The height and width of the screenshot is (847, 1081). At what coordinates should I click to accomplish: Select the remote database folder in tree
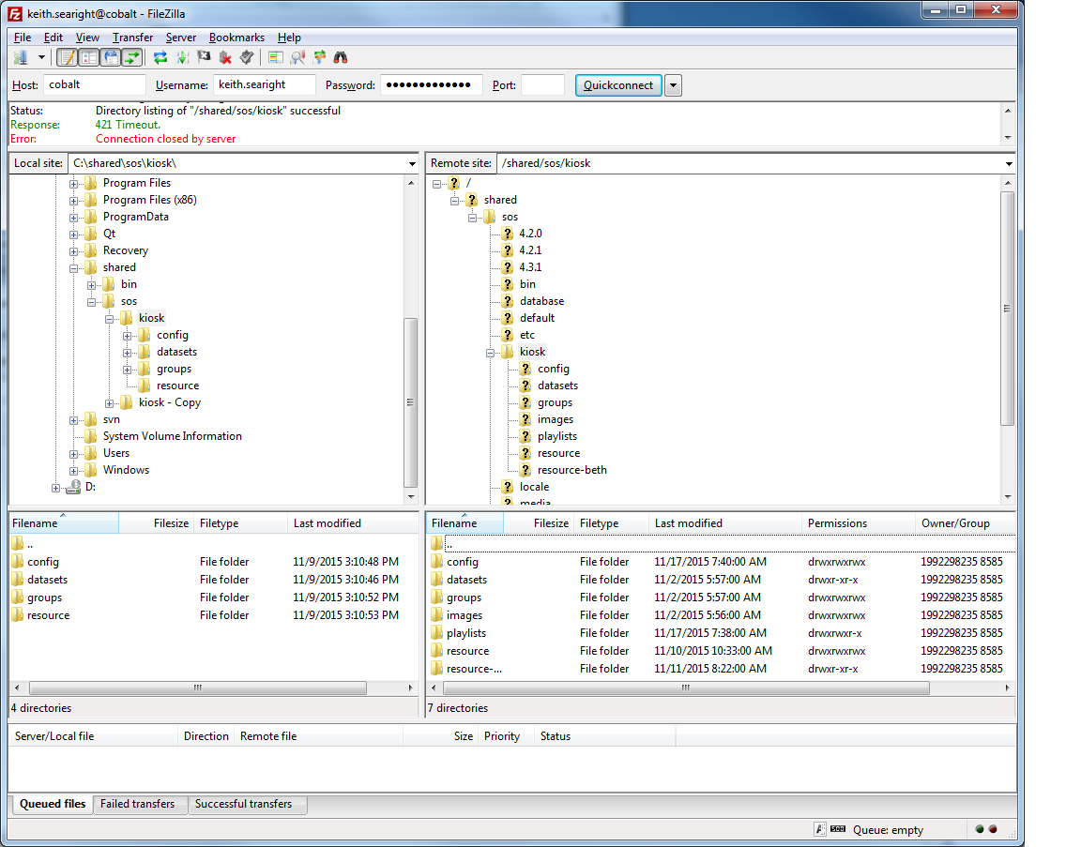point(541,301)
